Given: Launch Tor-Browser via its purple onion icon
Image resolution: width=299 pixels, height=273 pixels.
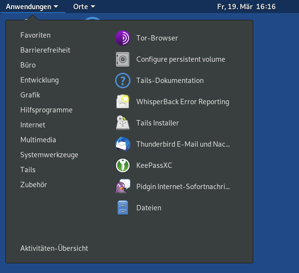Looking at the screenshot, I should tap(123, 38).
